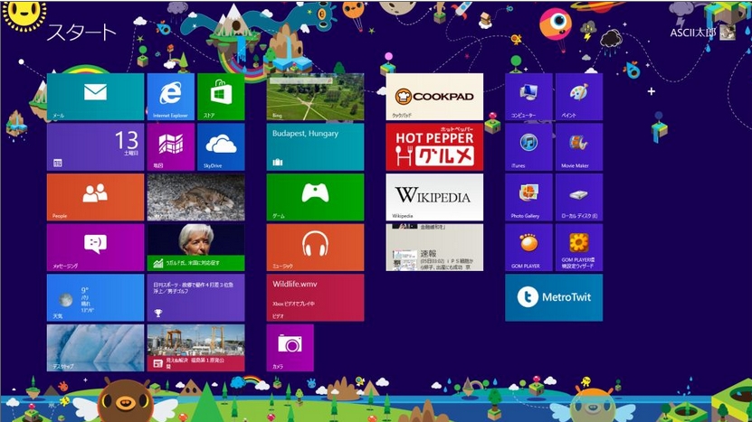Open the Local Disk (E) tile
The width and height of the screenshot is (752, 422).
(579, 197)
